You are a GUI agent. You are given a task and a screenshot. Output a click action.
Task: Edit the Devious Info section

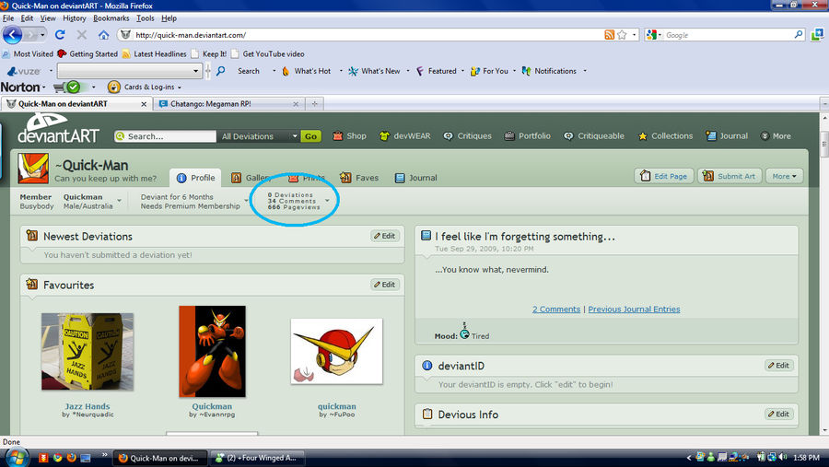coord(778,414)
